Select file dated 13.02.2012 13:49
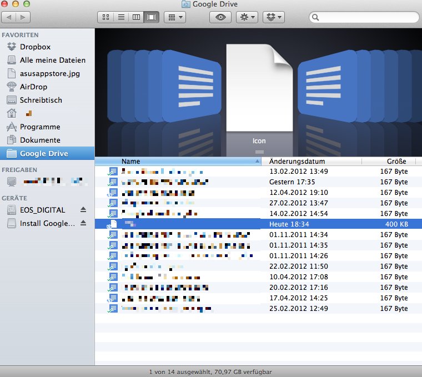 (258, 172)
